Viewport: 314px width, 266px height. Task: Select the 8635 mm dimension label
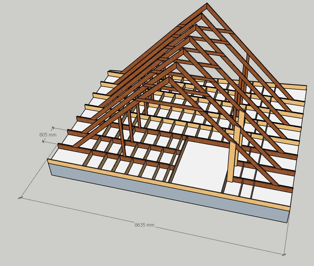144,225
